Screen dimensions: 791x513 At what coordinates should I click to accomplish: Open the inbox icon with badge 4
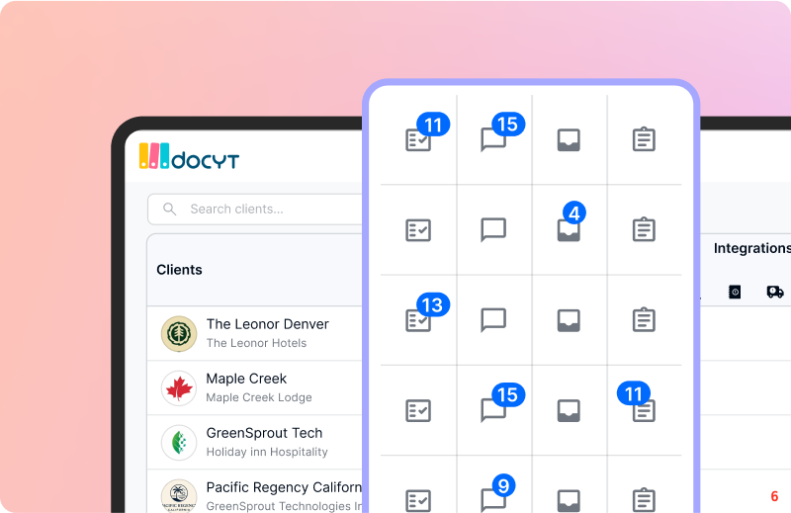tap(569, 230)
